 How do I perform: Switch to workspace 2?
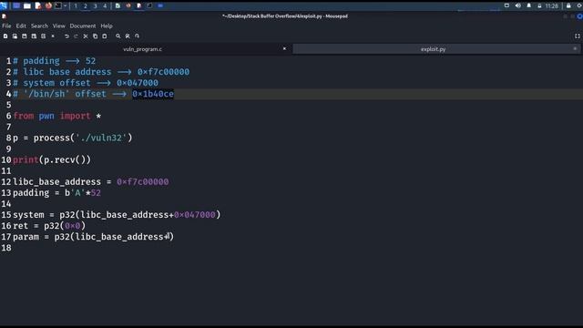[x=85, y=6]
